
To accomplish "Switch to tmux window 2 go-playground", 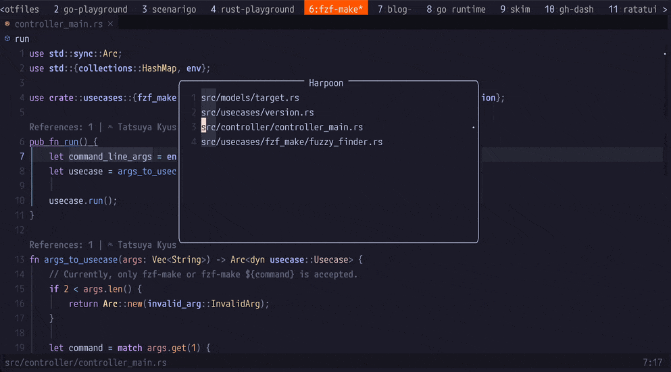I will 91,9.
